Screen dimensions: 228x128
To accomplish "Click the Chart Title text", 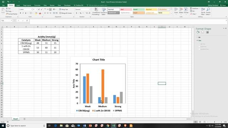I will tap(99, 60).
